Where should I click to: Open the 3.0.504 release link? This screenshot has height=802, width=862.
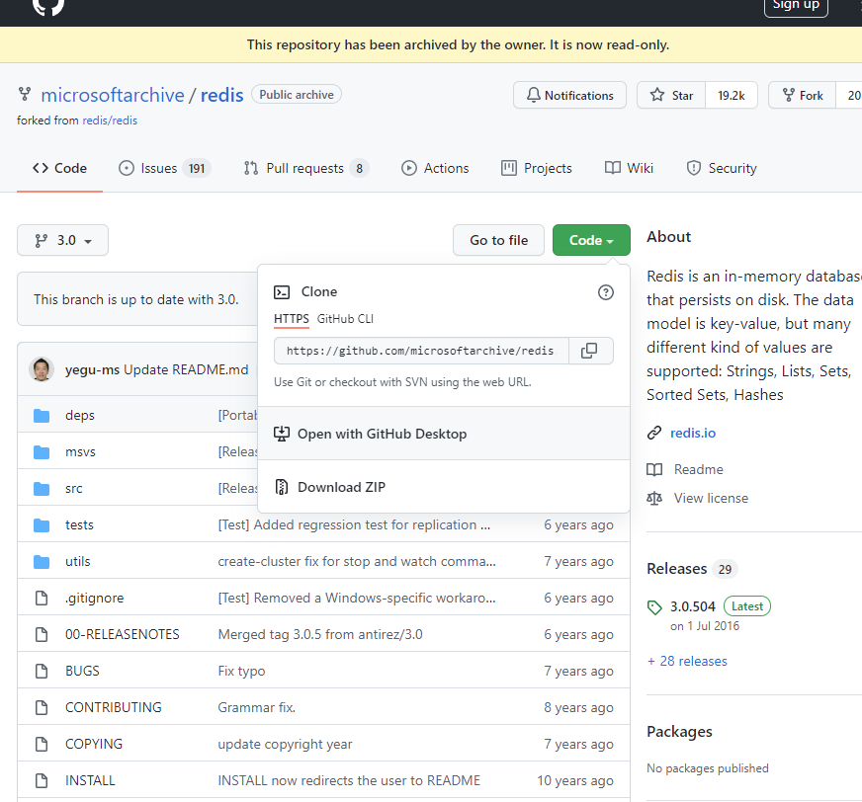point(693,606)
